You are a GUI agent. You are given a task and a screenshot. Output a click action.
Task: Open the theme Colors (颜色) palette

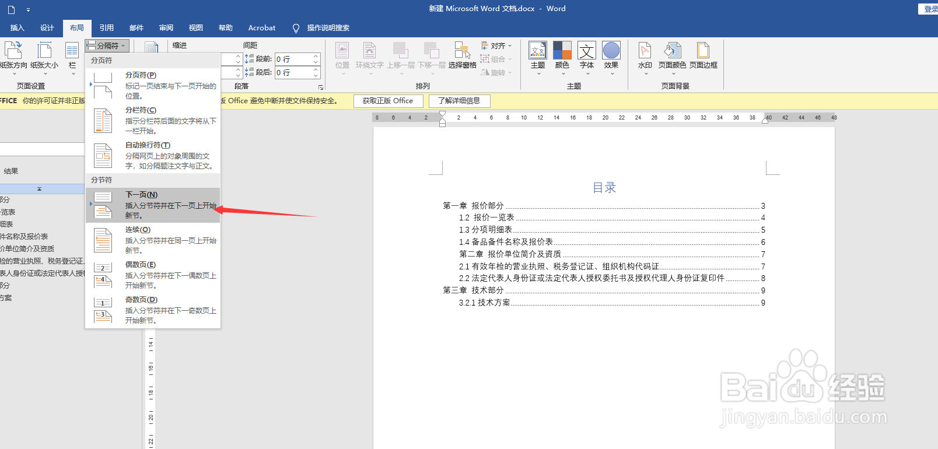tap(562, 58)
